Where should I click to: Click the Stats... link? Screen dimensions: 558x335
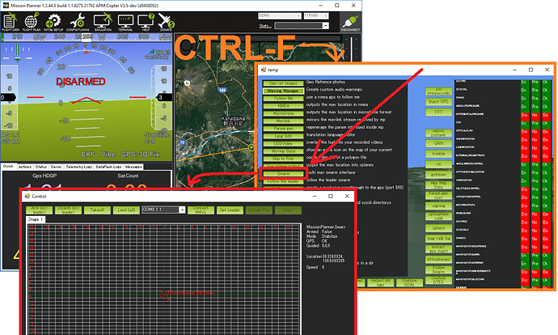[x=265, y=26]
